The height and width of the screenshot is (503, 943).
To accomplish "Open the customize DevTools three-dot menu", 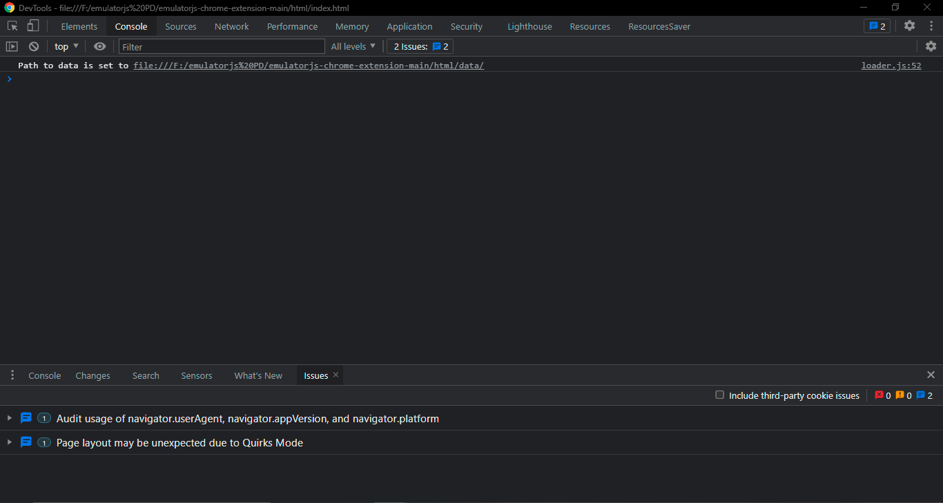I will (931, 26).
